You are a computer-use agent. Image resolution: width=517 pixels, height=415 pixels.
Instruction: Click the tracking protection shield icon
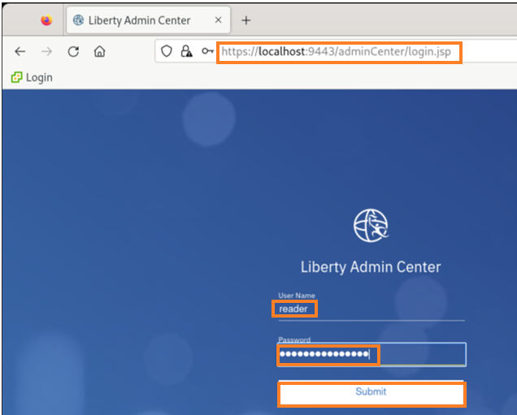click(x=167, y=51)
